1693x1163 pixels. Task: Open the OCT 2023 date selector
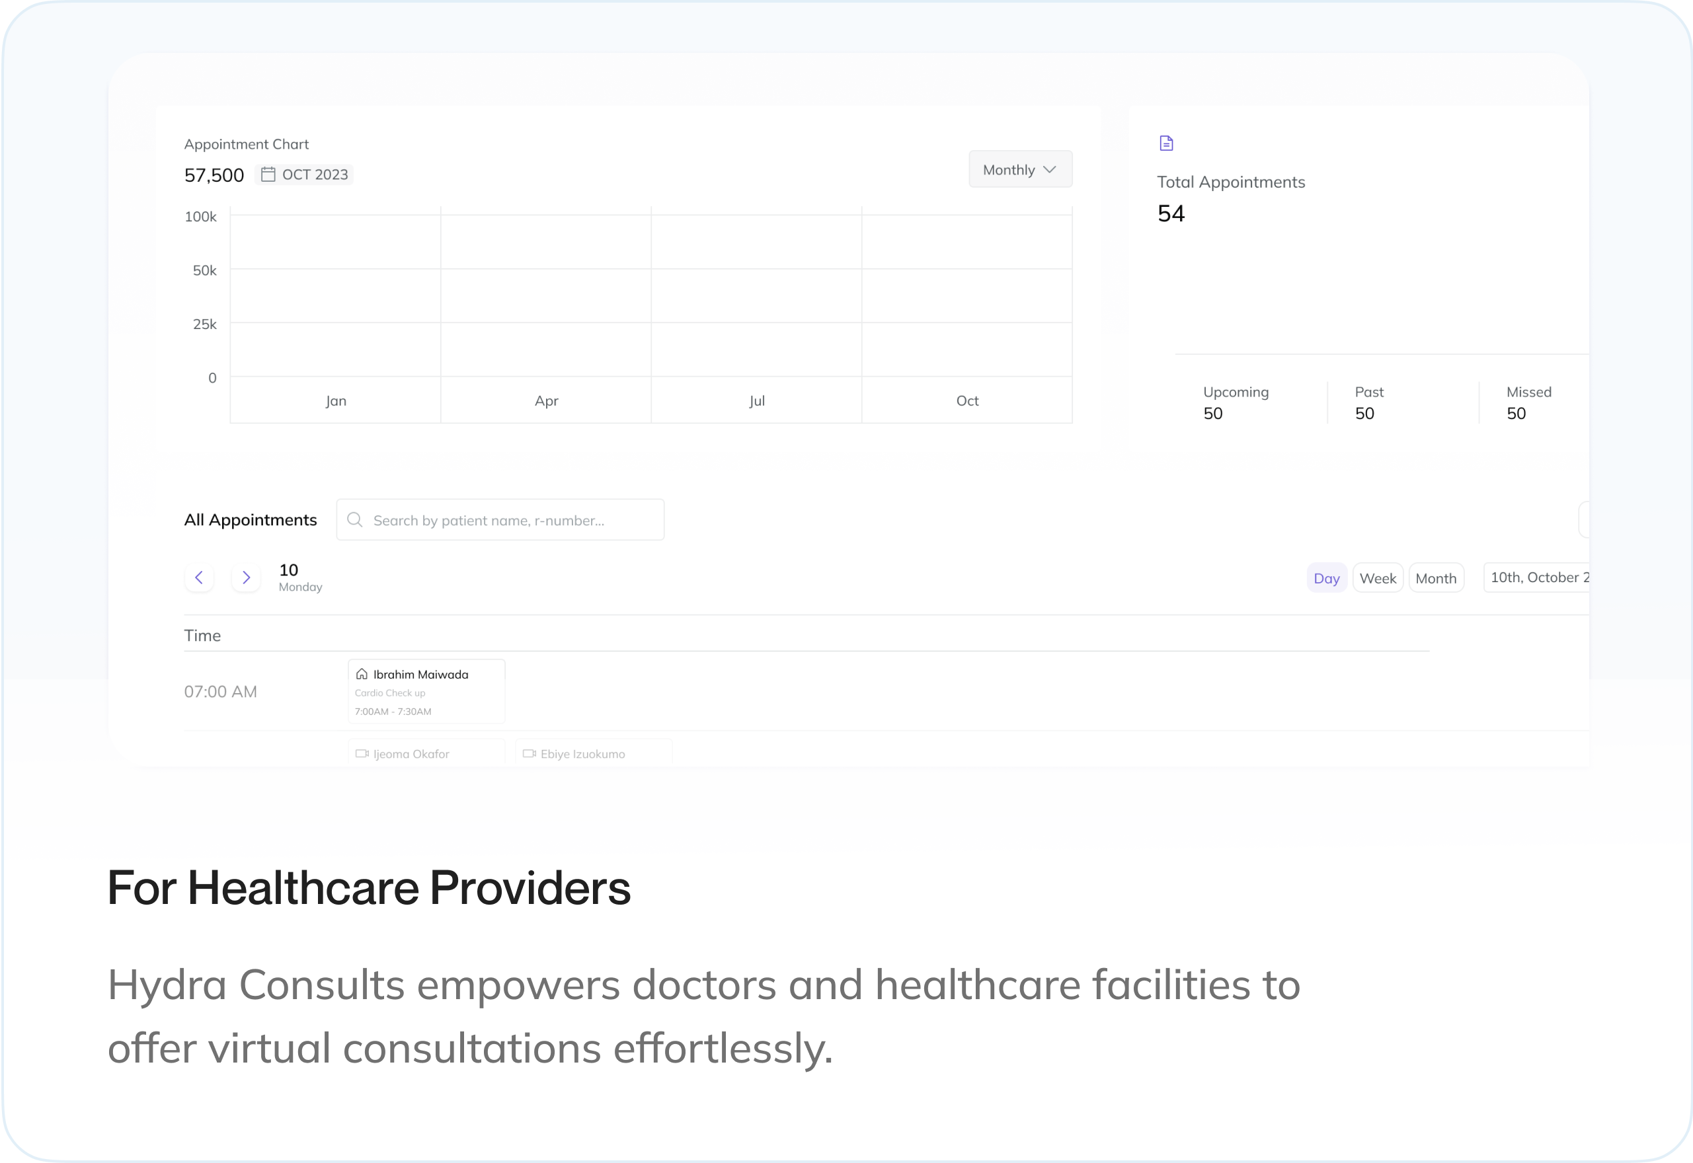[x=305, y=175]
